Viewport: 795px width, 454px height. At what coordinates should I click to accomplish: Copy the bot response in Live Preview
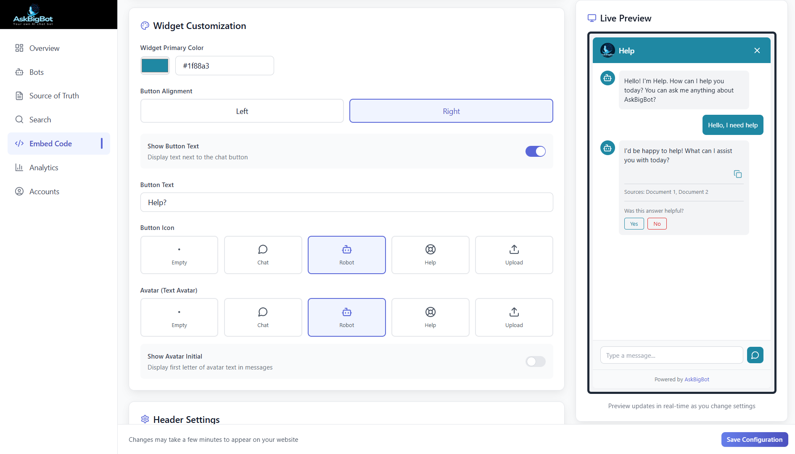pos(738,174)
